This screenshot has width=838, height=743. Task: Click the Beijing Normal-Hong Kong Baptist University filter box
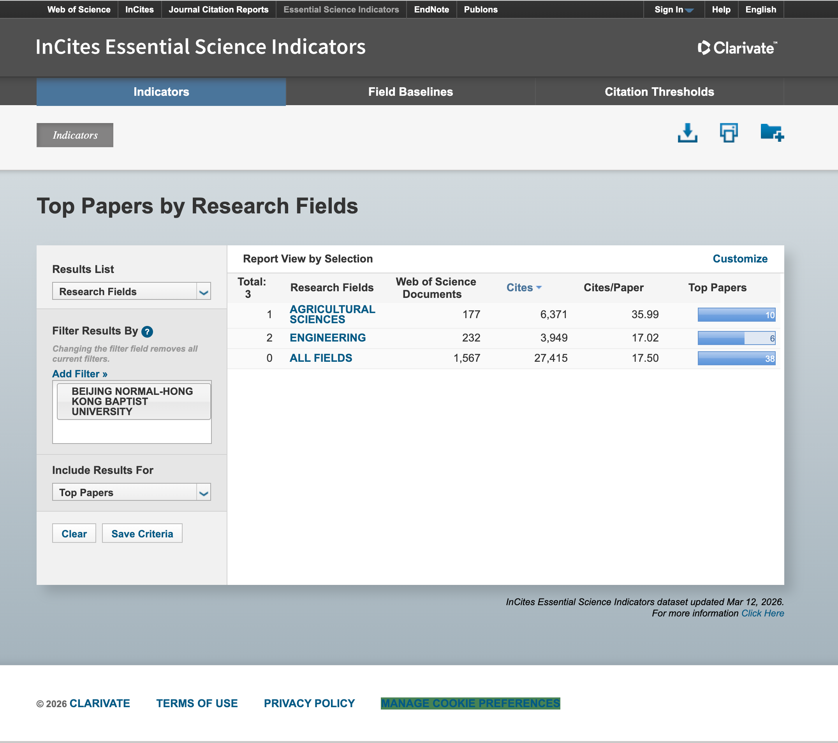[133, 401]
